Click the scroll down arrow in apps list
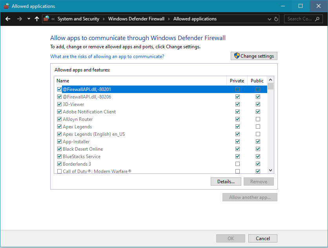 pos(270,170)
